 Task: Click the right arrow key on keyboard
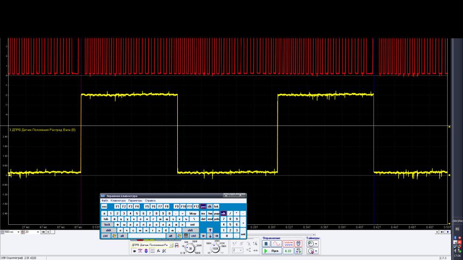tap(217, 236)
